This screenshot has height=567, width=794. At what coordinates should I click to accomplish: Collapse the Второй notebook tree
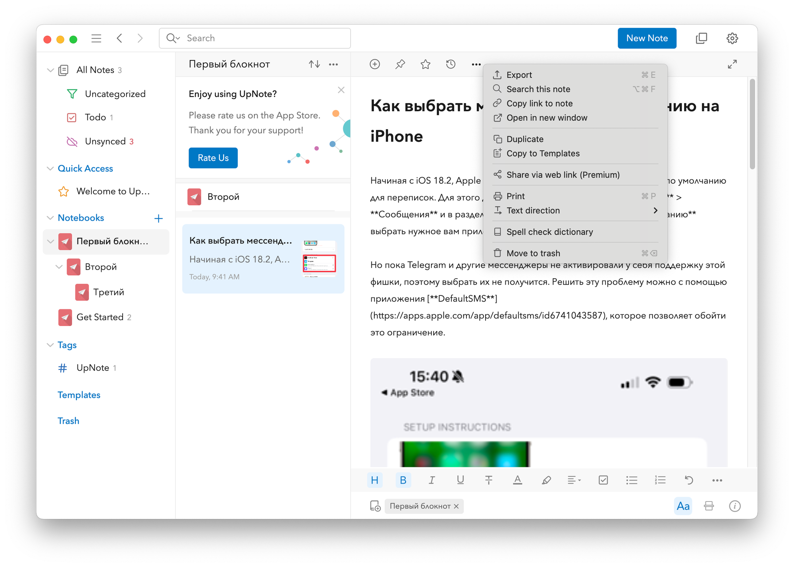[59, 267]
